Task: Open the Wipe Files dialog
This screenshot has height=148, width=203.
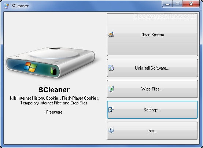Action: (152, 89)
